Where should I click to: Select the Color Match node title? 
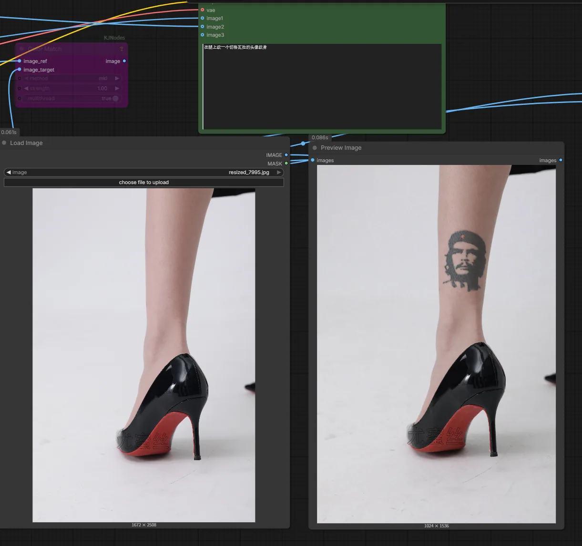pos(44,49)
